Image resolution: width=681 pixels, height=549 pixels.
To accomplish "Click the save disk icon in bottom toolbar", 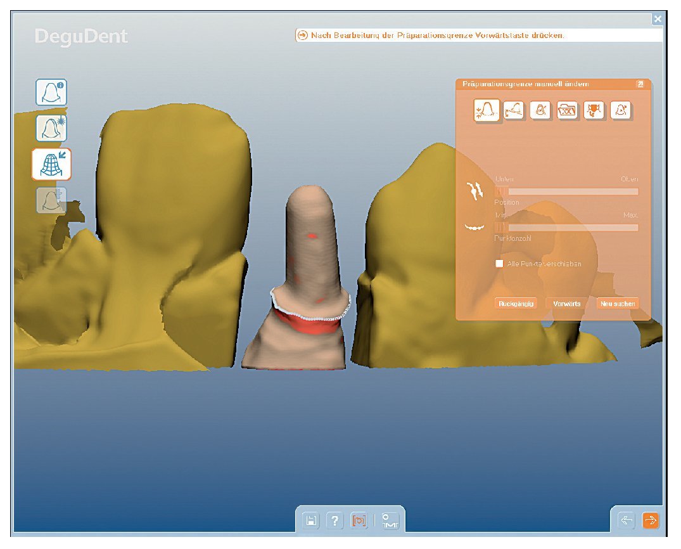I will 311,520.
